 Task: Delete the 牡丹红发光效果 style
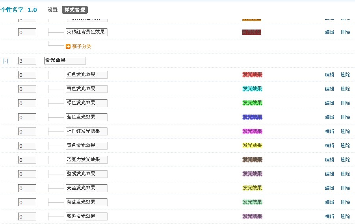(x=345, y=131)
